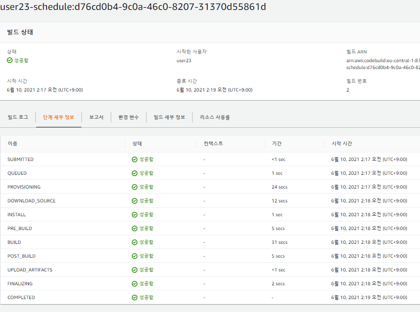Click the success checkmark icon next to 성공함 status
Viewport: 420px width, 312px height.
click(9, 60)
